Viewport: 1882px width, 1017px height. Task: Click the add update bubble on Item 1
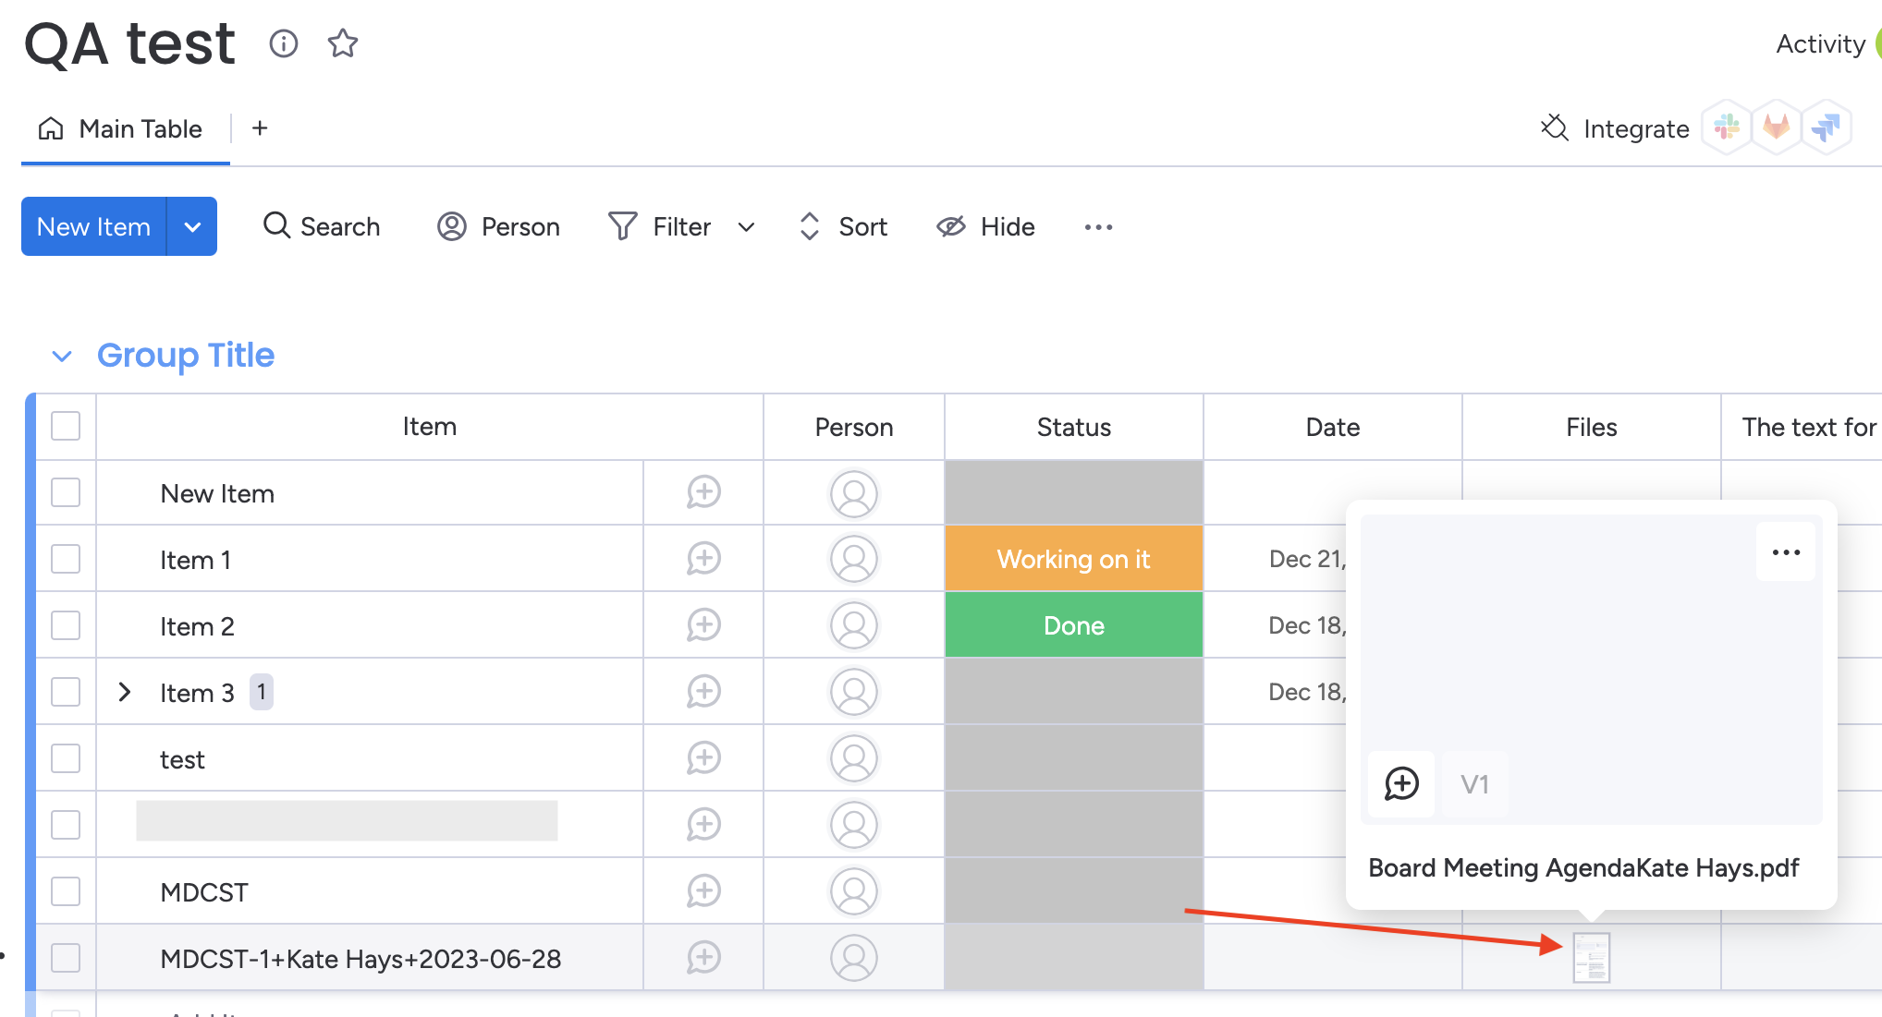pyautogui.click(x=703, y=559)
